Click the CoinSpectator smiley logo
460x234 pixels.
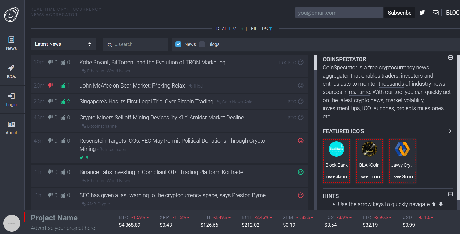[11, 15]
